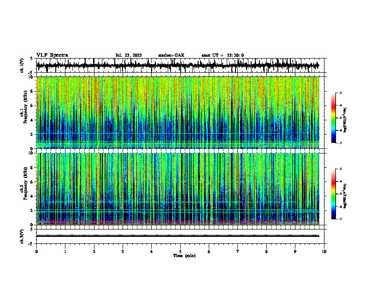Click the ch.1(V) axis label
This screenshot has width=365, height=282.
point(22,65)
